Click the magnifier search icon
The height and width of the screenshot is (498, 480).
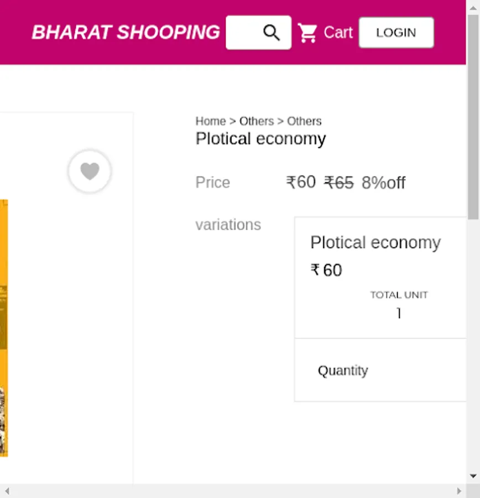pyautogui.click(x=272, y=33)
